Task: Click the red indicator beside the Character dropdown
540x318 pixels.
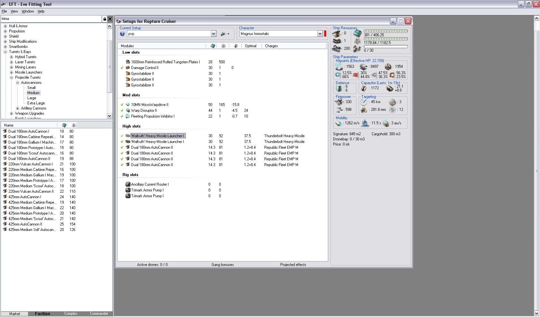Action: pos(325,34)
